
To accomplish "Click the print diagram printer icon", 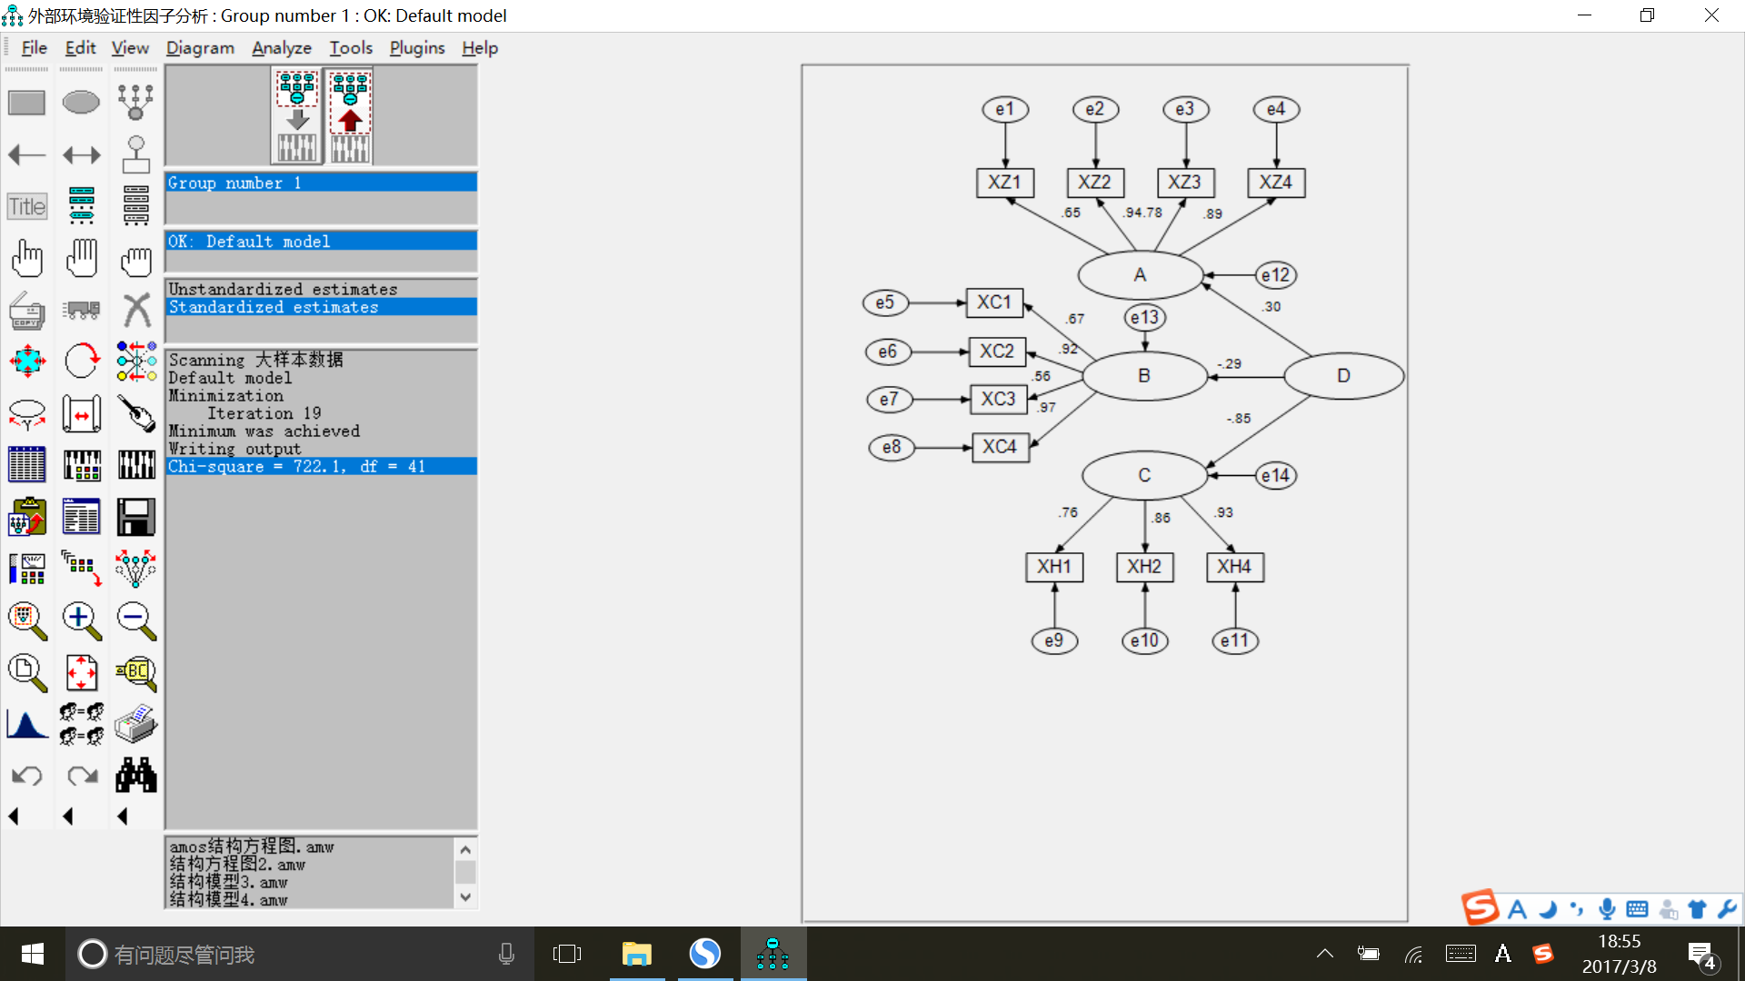I will [136, 725].
